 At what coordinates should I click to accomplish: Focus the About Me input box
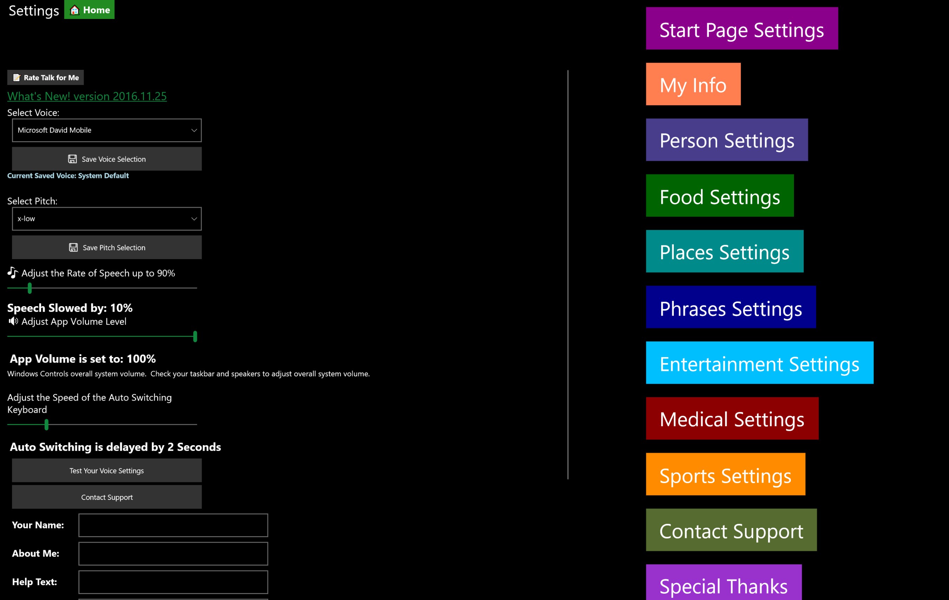(x=173, y=553)
